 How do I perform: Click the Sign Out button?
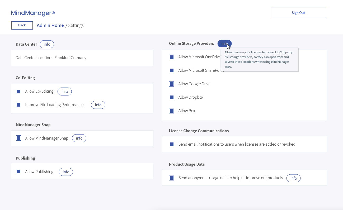[x=298, y=13]
